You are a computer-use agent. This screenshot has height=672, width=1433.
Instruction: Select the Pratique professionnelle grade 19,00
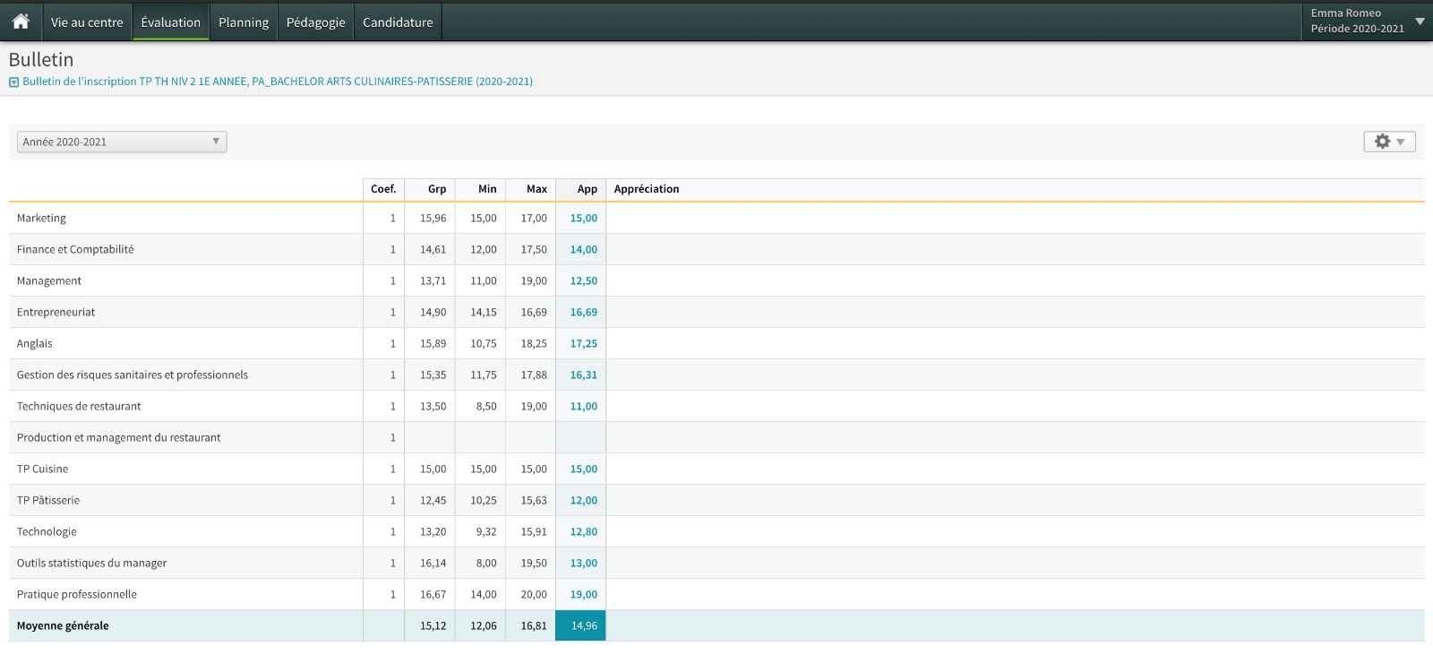[x=583, y=594]
